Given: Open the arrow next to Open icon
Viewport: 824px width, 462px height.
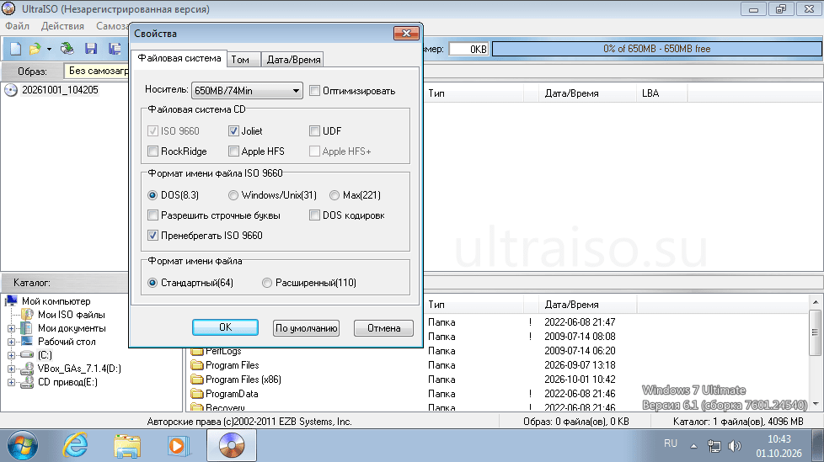Looking at the screenshot, I should [x=49, y=50].
